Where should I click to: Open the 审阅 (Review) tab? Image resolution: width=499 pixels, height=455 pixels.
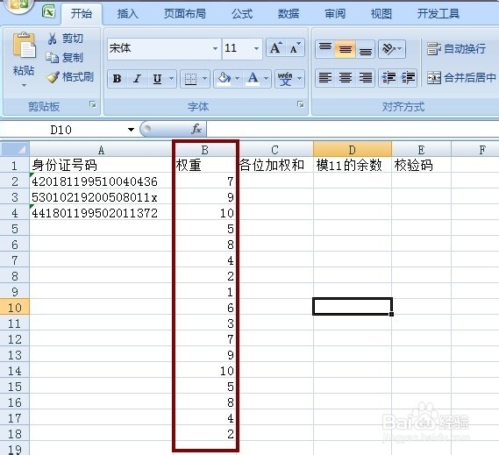click(x=335, y=14)
